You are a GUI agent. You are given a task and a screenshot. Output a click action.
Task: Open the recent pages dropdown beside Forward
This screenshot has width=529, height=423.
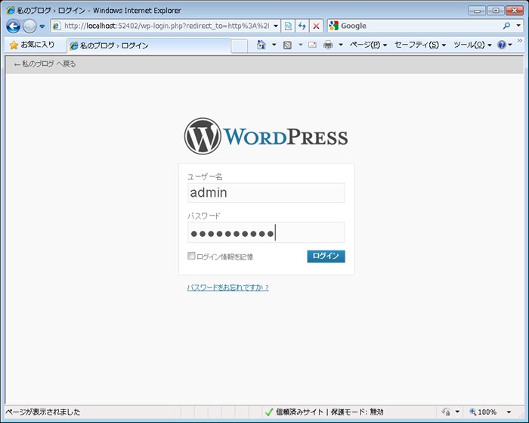point(42,26)
